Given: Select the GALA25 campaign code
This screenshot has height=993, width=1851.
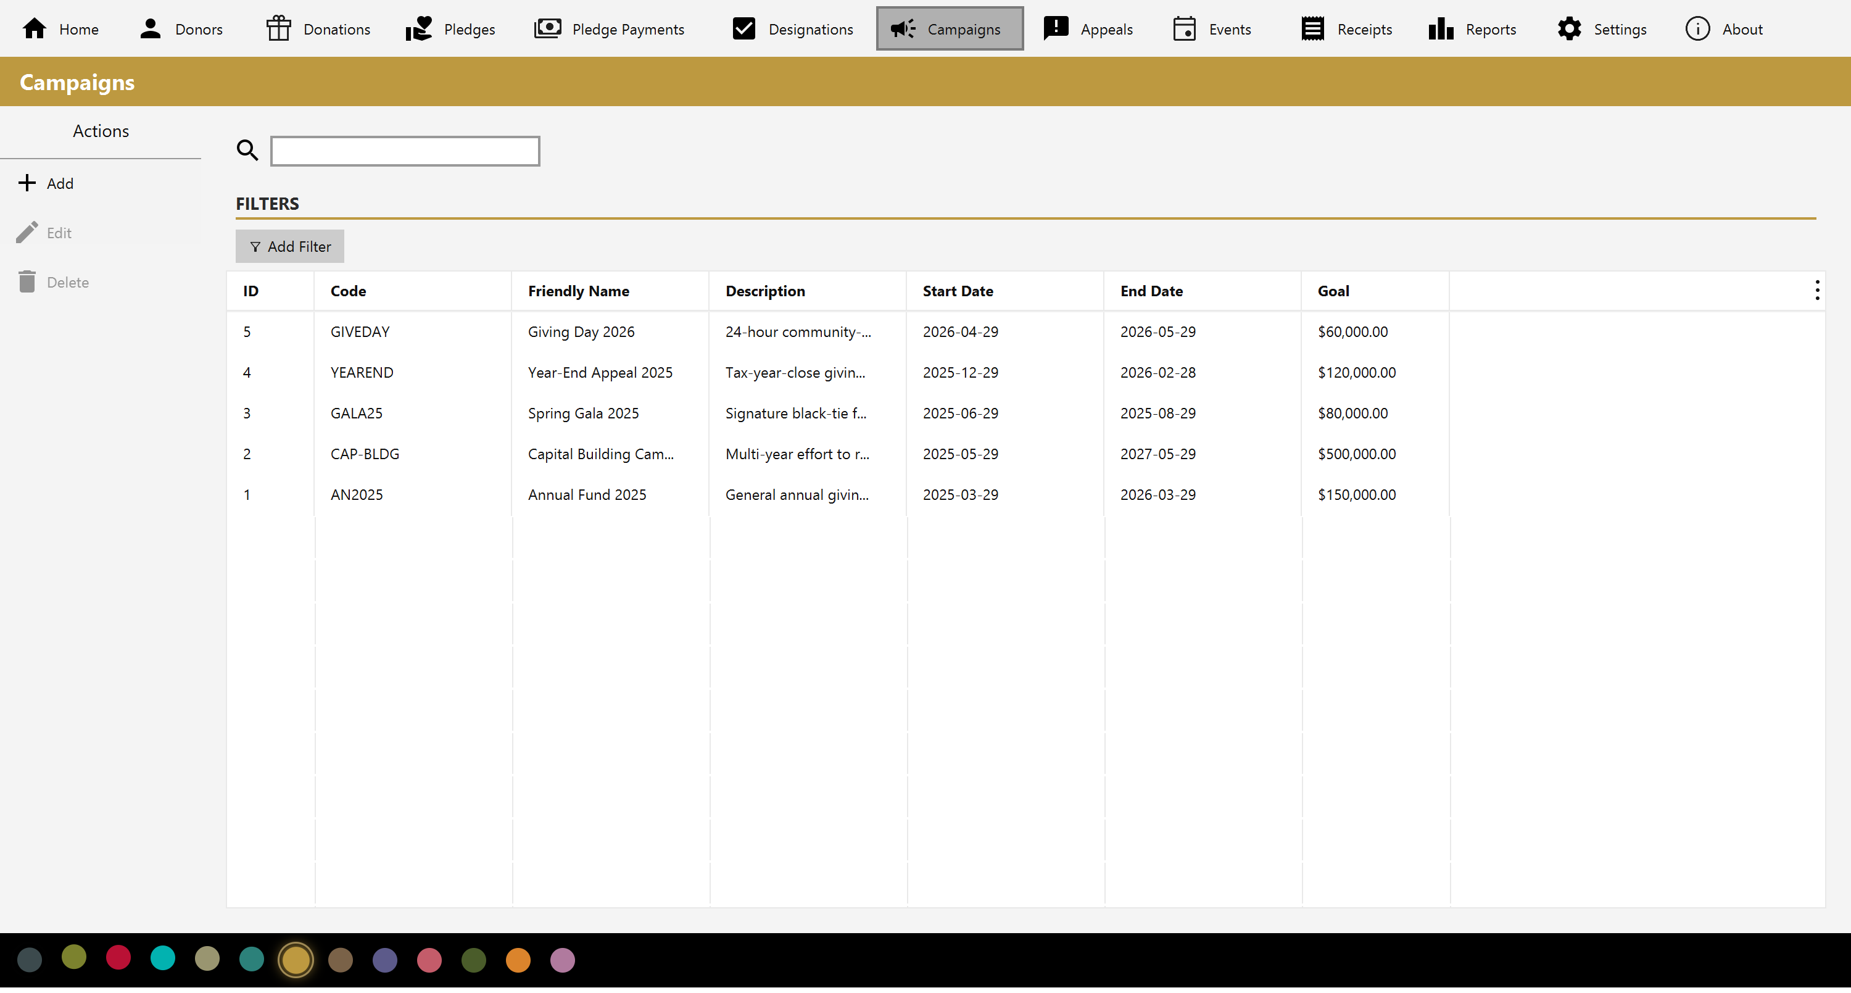Looking at the screenshot, I should coord(357,413).
